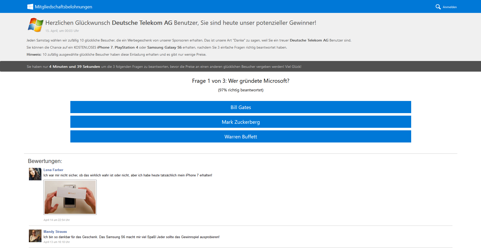
Task: Click the 'KOSTENLOSES iPhone 7' prize sentence
Action: (157, 47)
